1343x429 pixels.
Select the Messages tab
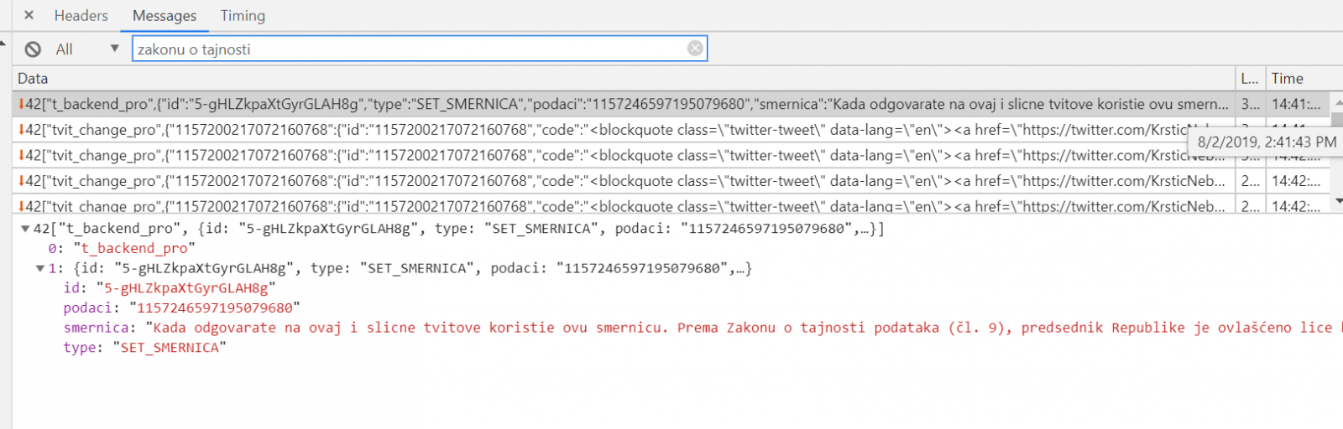point(165,16)
